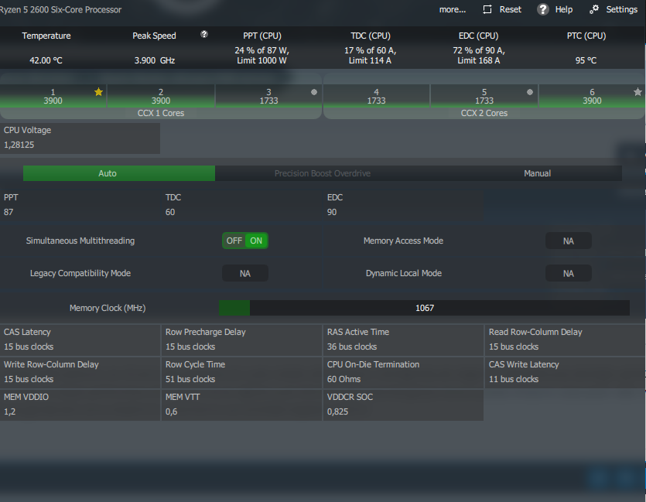Image resolution: width=646 pixels, height=502 pixels.
Task: Click PTC (CPU) 95 °C reading
Action: pos(586,60)
